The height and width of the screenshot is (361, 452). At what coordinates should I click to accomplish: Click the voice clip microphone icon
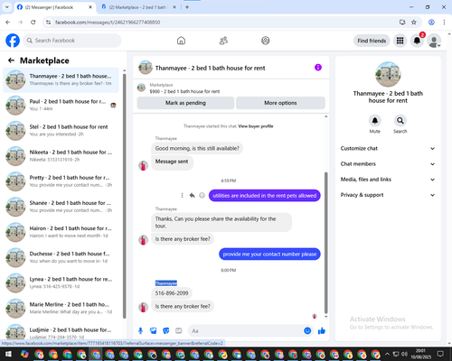[140, 331]
